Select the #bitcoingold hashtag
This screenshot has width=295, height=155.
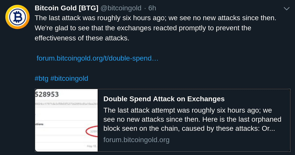pos(69,78)
